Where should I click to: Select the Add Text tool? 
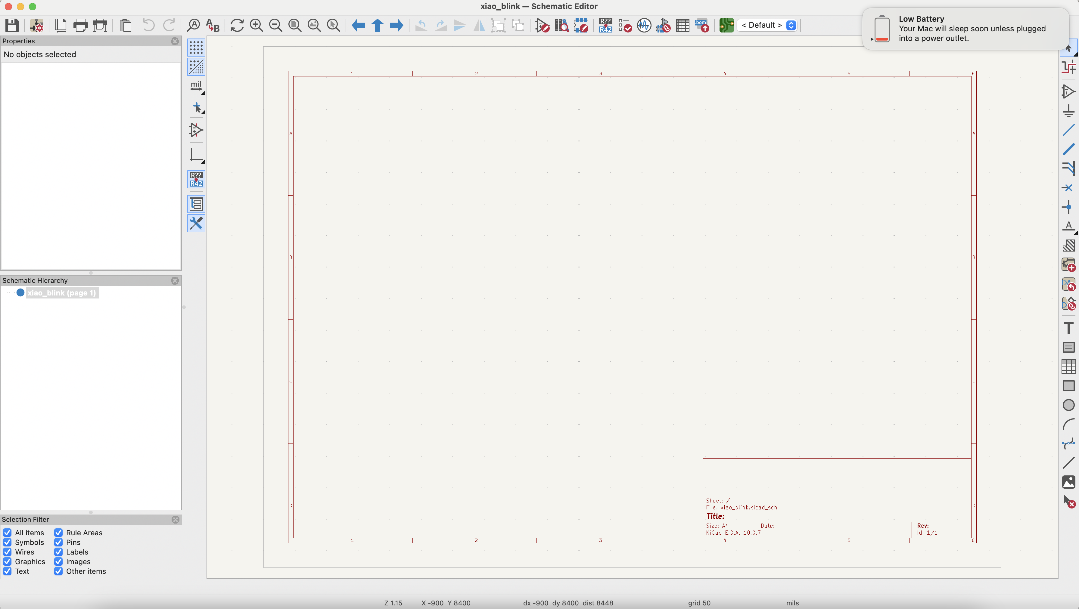pyautogui.click(x=1068, y=328)
